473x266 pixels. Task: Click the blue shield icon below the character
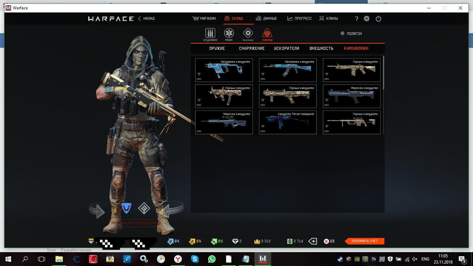click(126, 208)
